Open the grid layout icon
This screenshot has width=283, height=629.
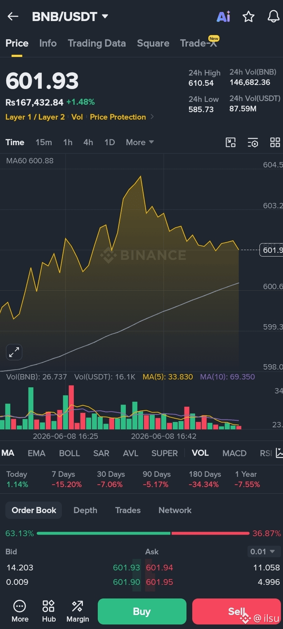tap(275, 142)
